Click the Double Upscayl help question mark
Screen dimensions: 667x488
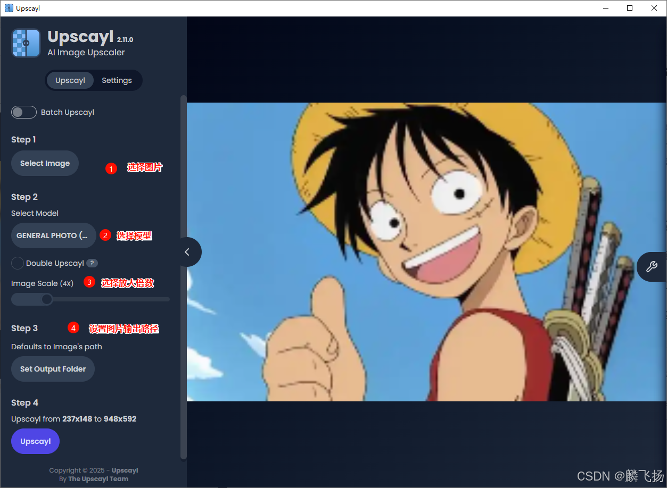point(92,263)
